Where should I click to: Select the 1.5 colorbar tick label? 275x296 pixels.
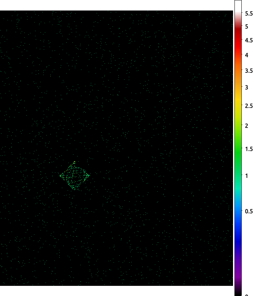[x=249, y=149]
